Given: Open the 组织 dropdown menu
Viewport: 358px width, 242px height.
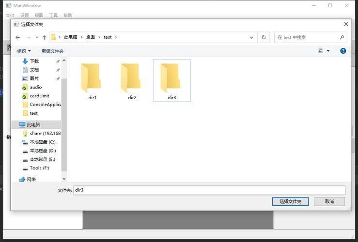Looking at the screenshot, I should pyautogui.click(x=24, y=51).
